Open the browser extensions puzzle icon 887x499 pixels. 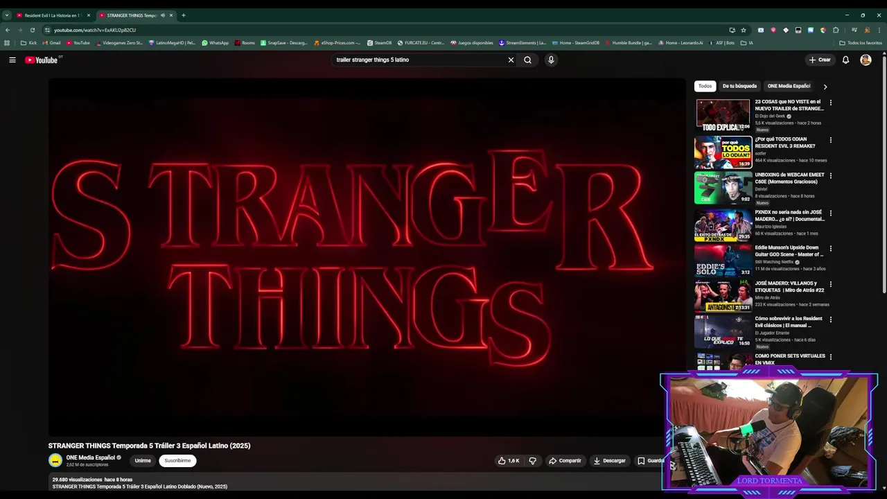(x=836, y=30)
